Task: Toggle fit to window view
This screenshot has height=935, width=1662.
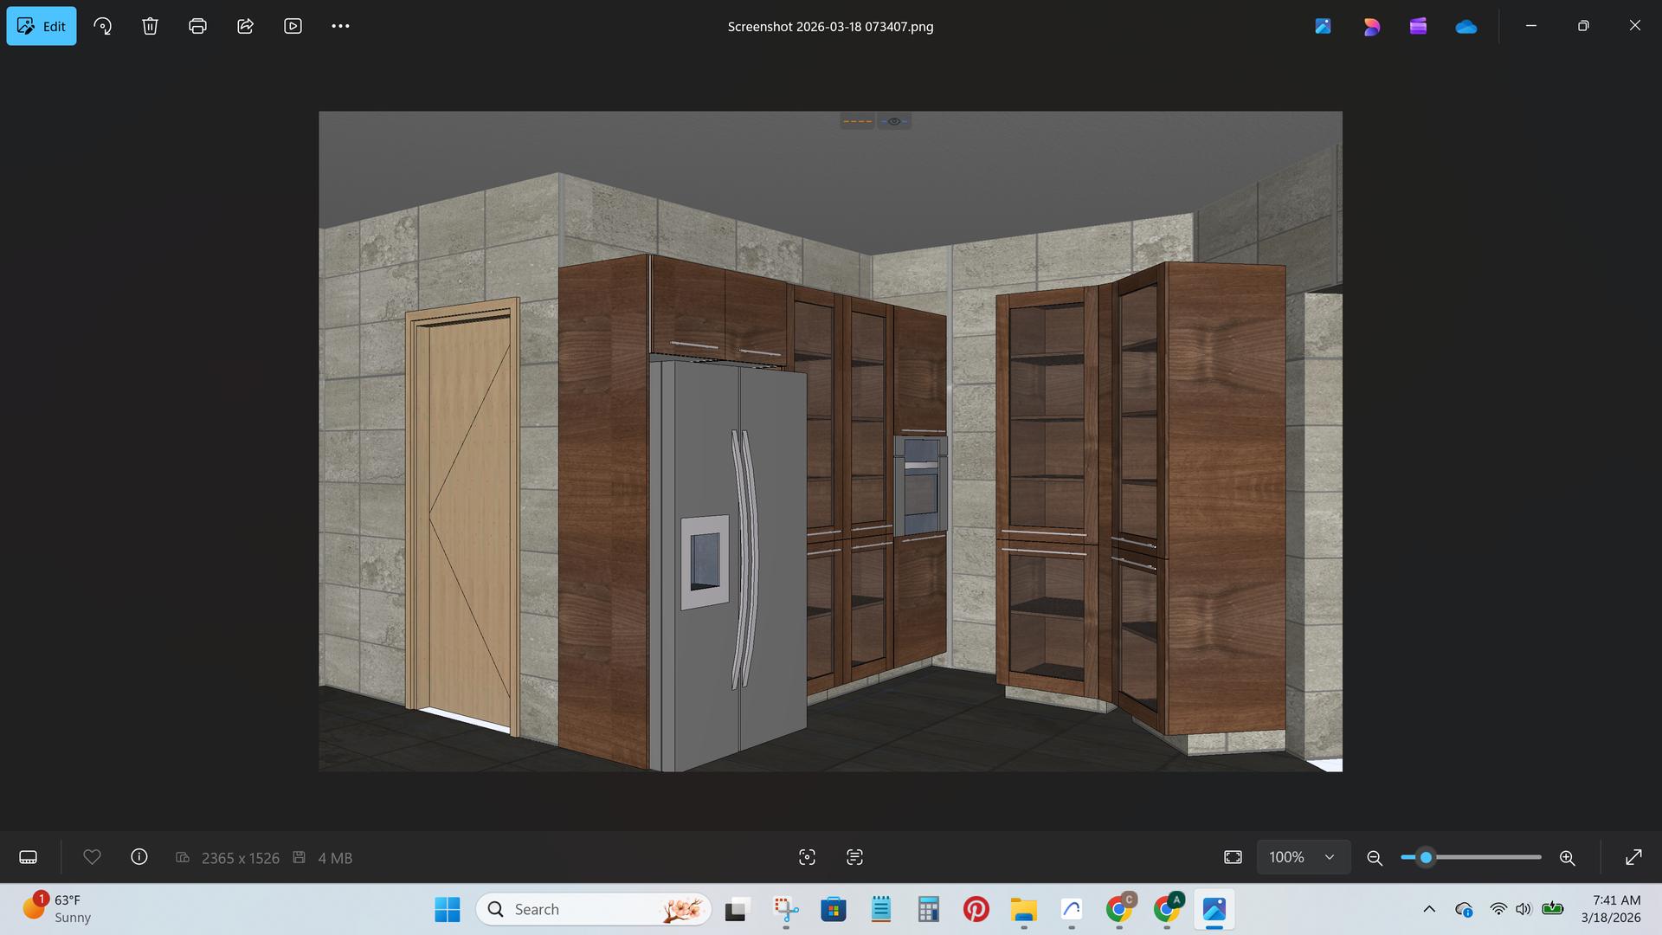Action: point(1233,857)
